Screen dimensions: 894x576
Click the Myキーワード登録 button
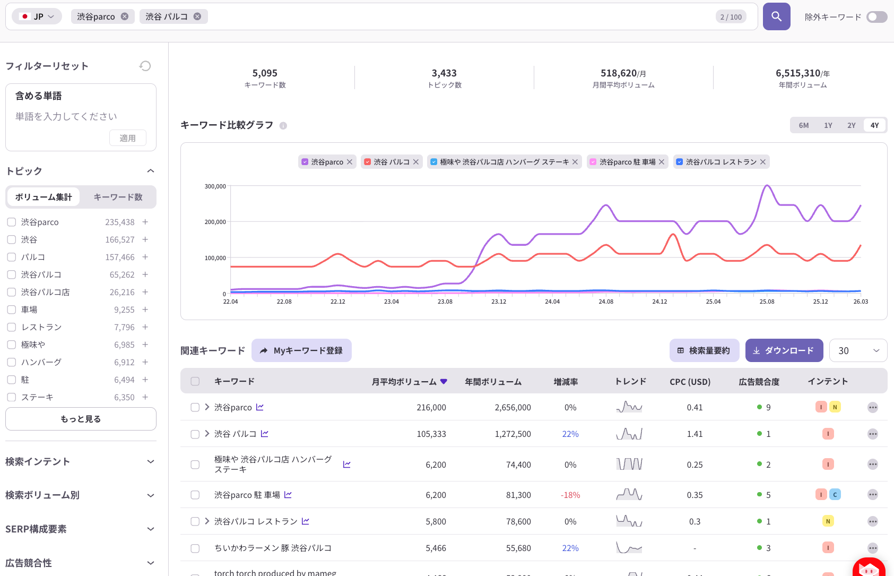point(301,350)
